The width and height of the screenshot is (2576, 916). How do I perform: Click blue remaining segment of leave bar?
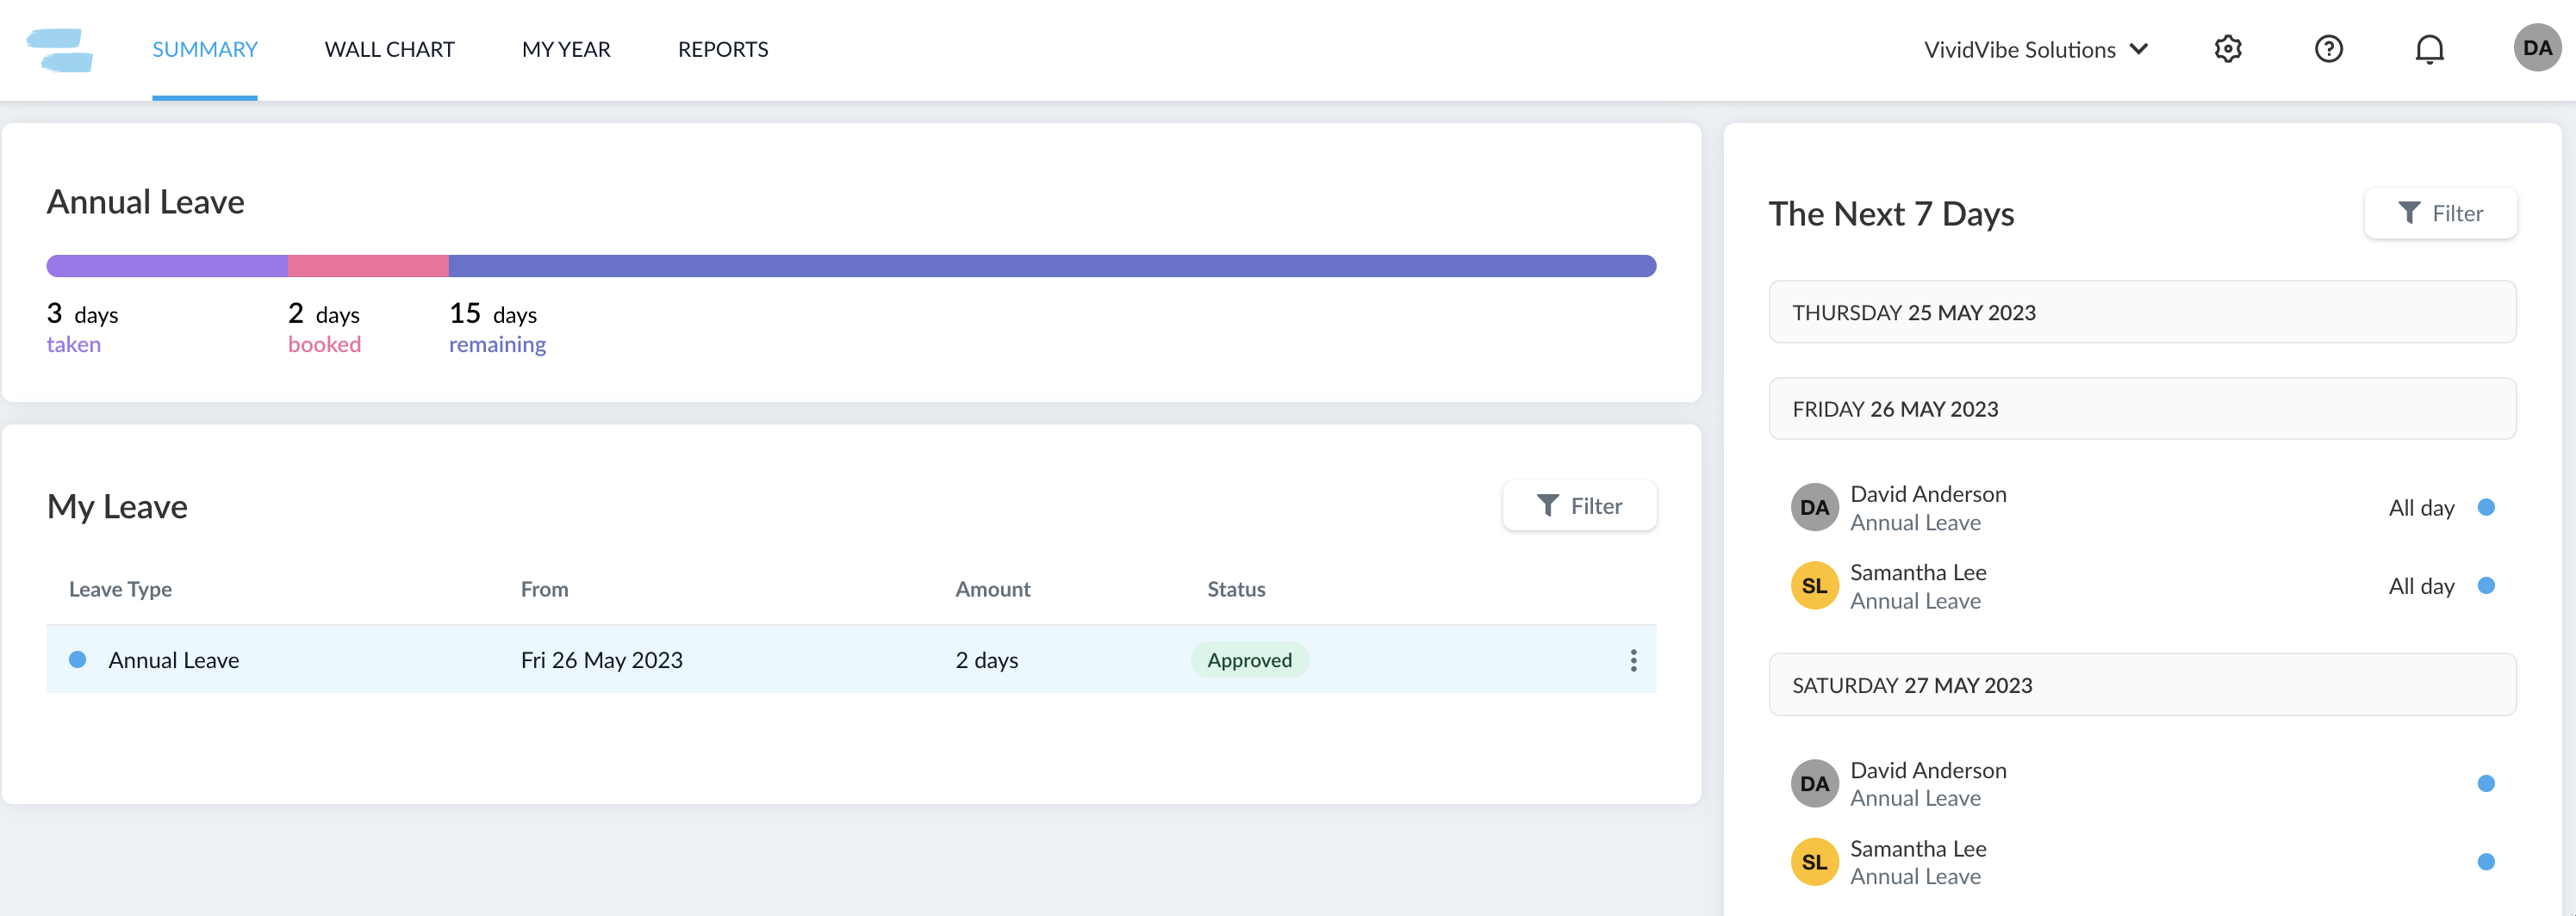point(1052,266)
